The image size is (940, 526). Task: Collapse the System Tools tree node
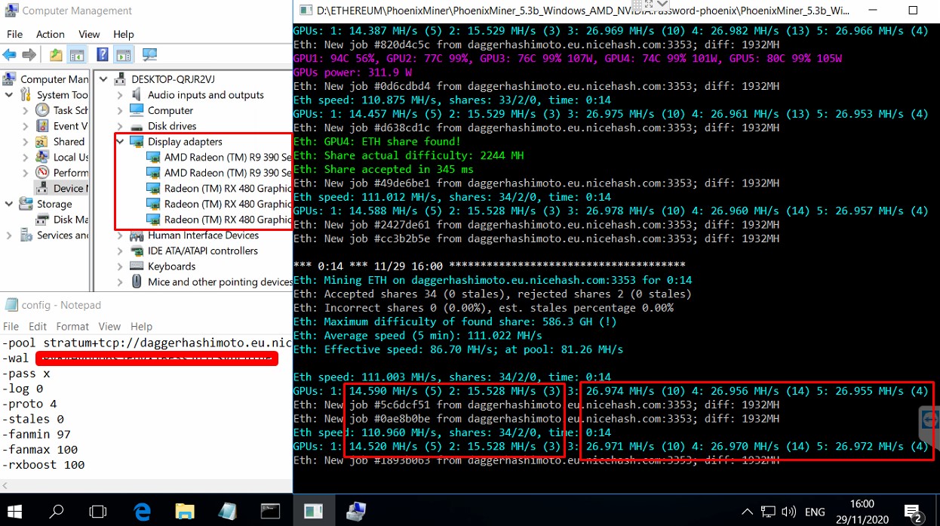[x=9, y=95]
